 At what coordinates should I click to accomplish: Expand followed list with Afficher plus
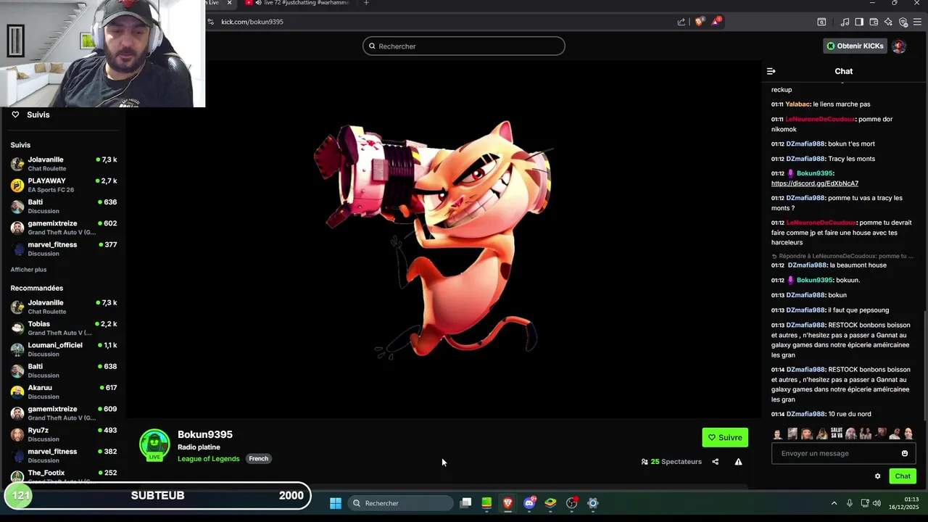28,270
